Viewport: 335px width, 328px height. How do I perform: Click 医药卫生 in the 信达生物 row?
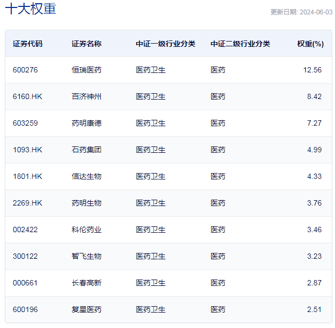click(x=151, y=177)
